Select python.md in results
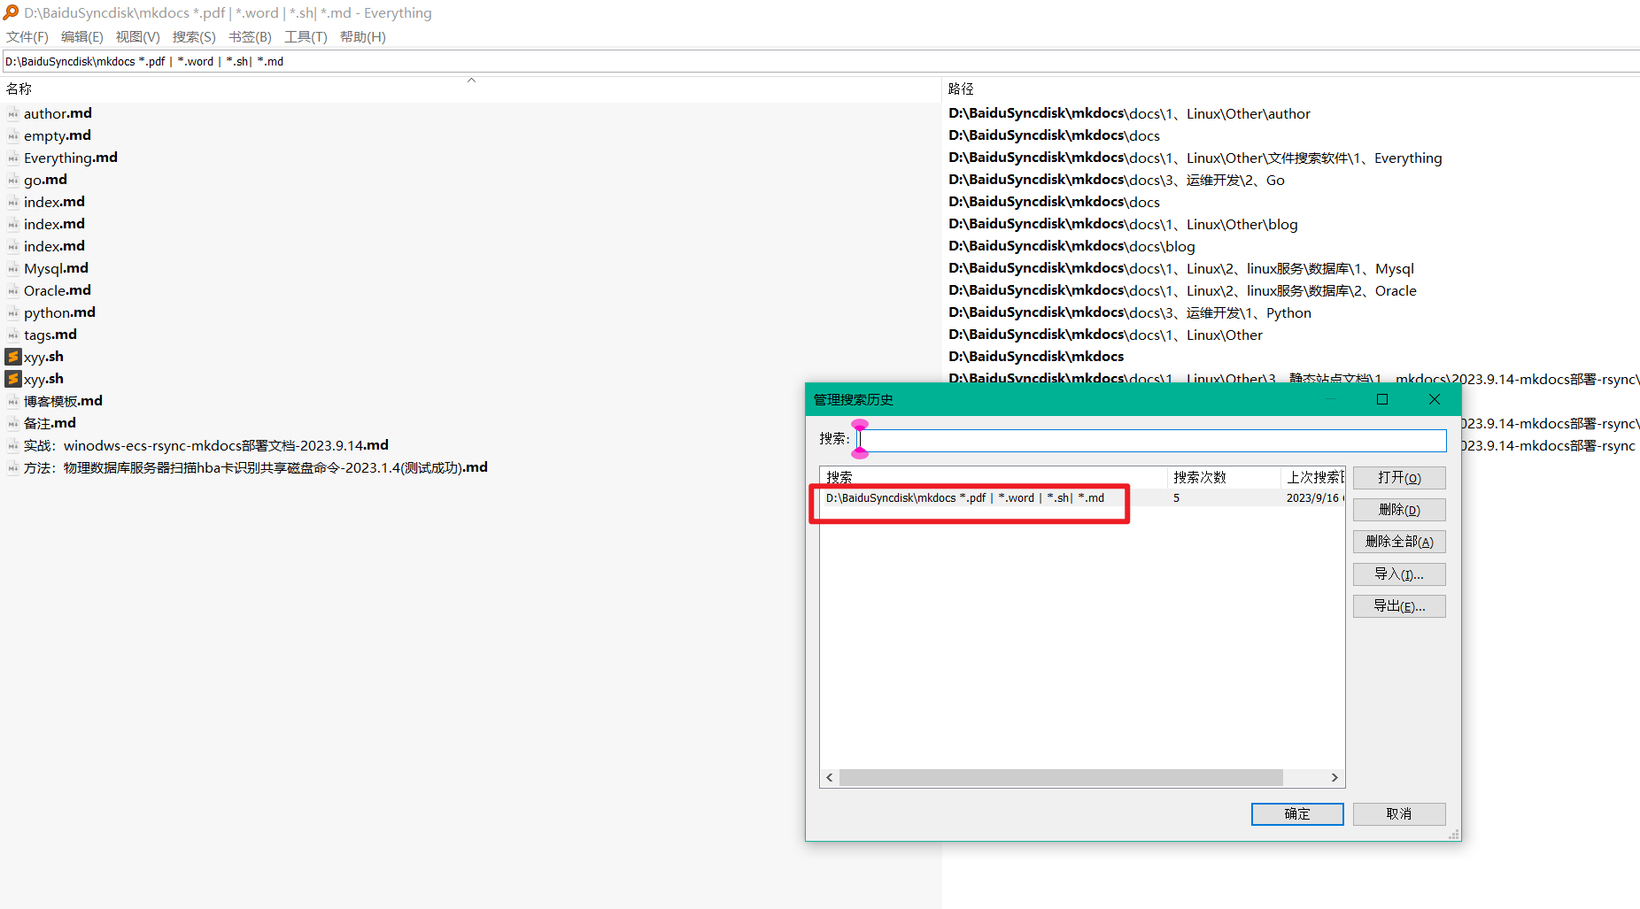The width and height of the screenshot is (1640, 909). click(x=59, y=312)
